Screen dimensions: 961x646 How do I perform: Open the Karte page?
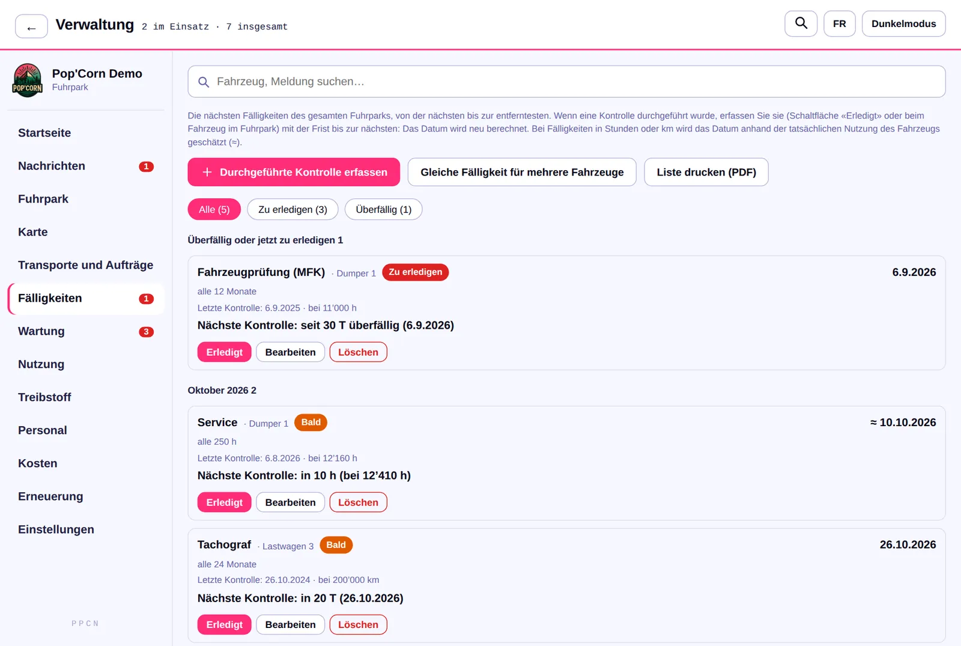coord(86,232)
